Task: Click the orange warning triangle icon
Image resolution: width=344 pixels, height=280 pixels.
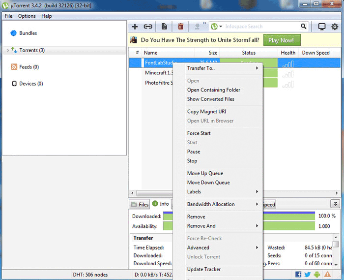Action: click(327, 274)
